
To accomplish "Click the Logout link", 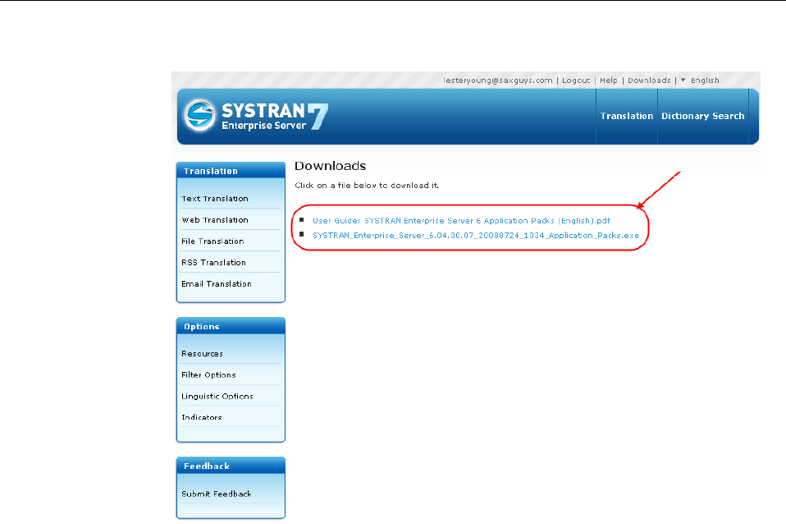I will (576, 80).
